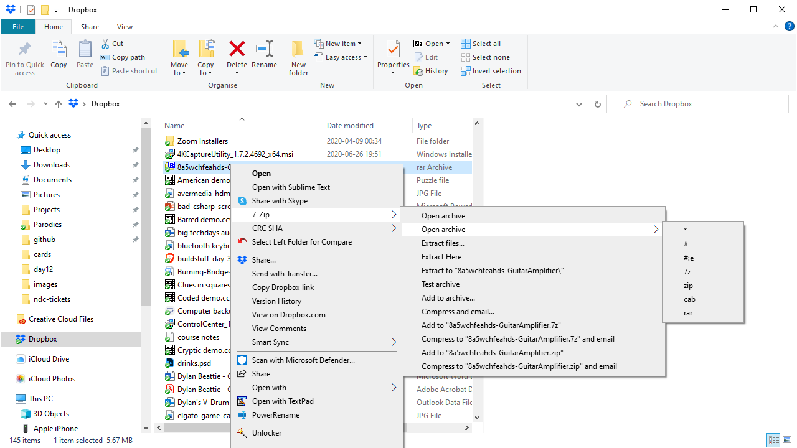Viewport: 797px width, 448px height.
Task: Click the Pin to Quick access icon
Action: coord(25,49)
